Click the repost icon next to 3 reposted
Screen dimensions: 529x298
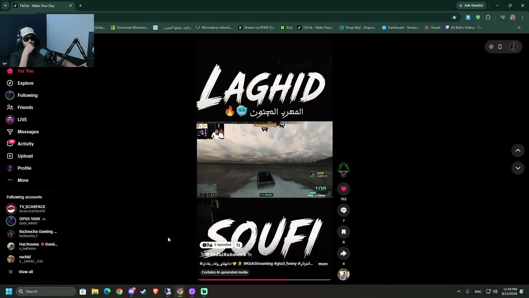click(x=238, y=245)
